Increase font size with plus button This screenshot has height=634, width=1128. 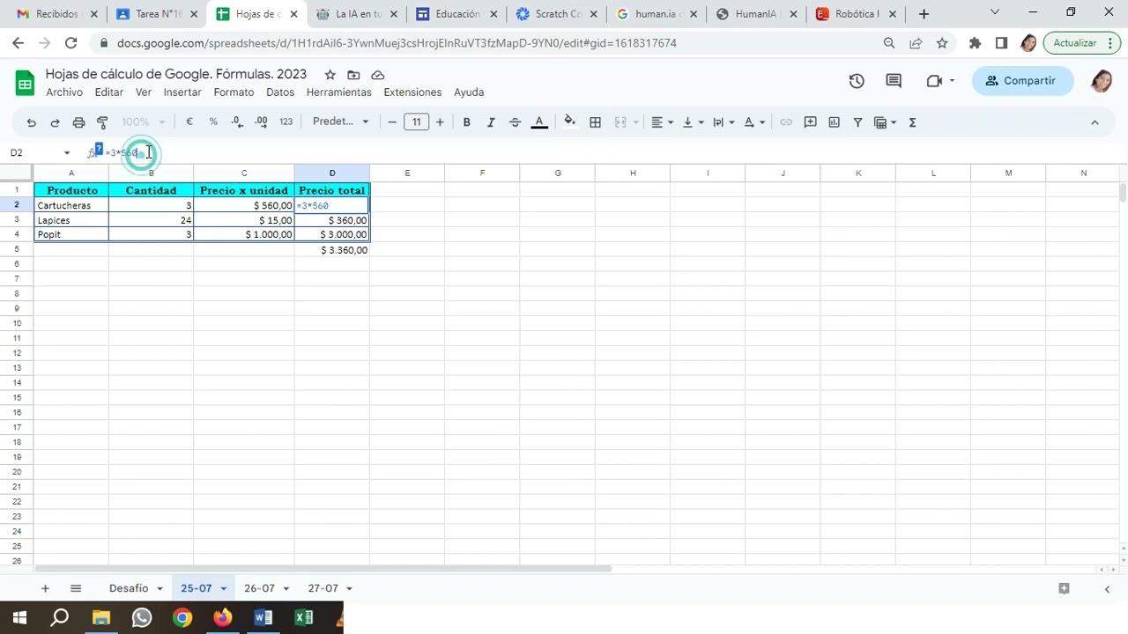pyautogui.click(x=440, y=122)
